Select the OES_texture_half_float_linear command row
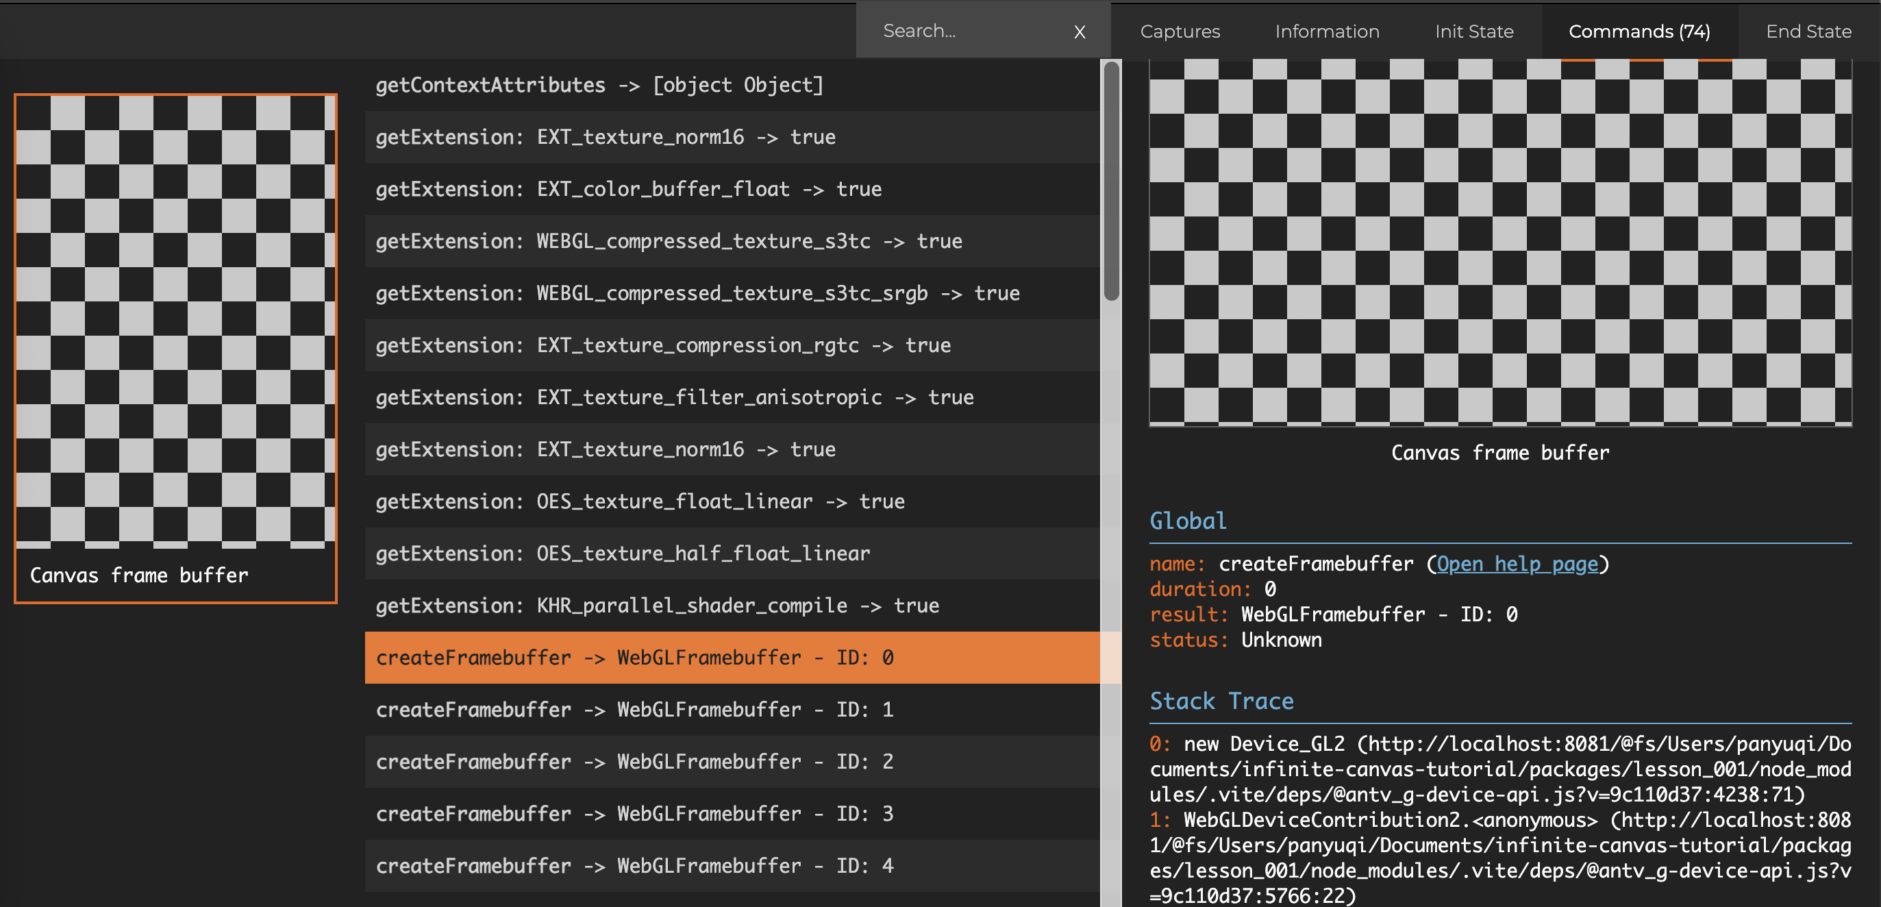This screenshot has height=907, width=1881. click(x=730, y=554)
